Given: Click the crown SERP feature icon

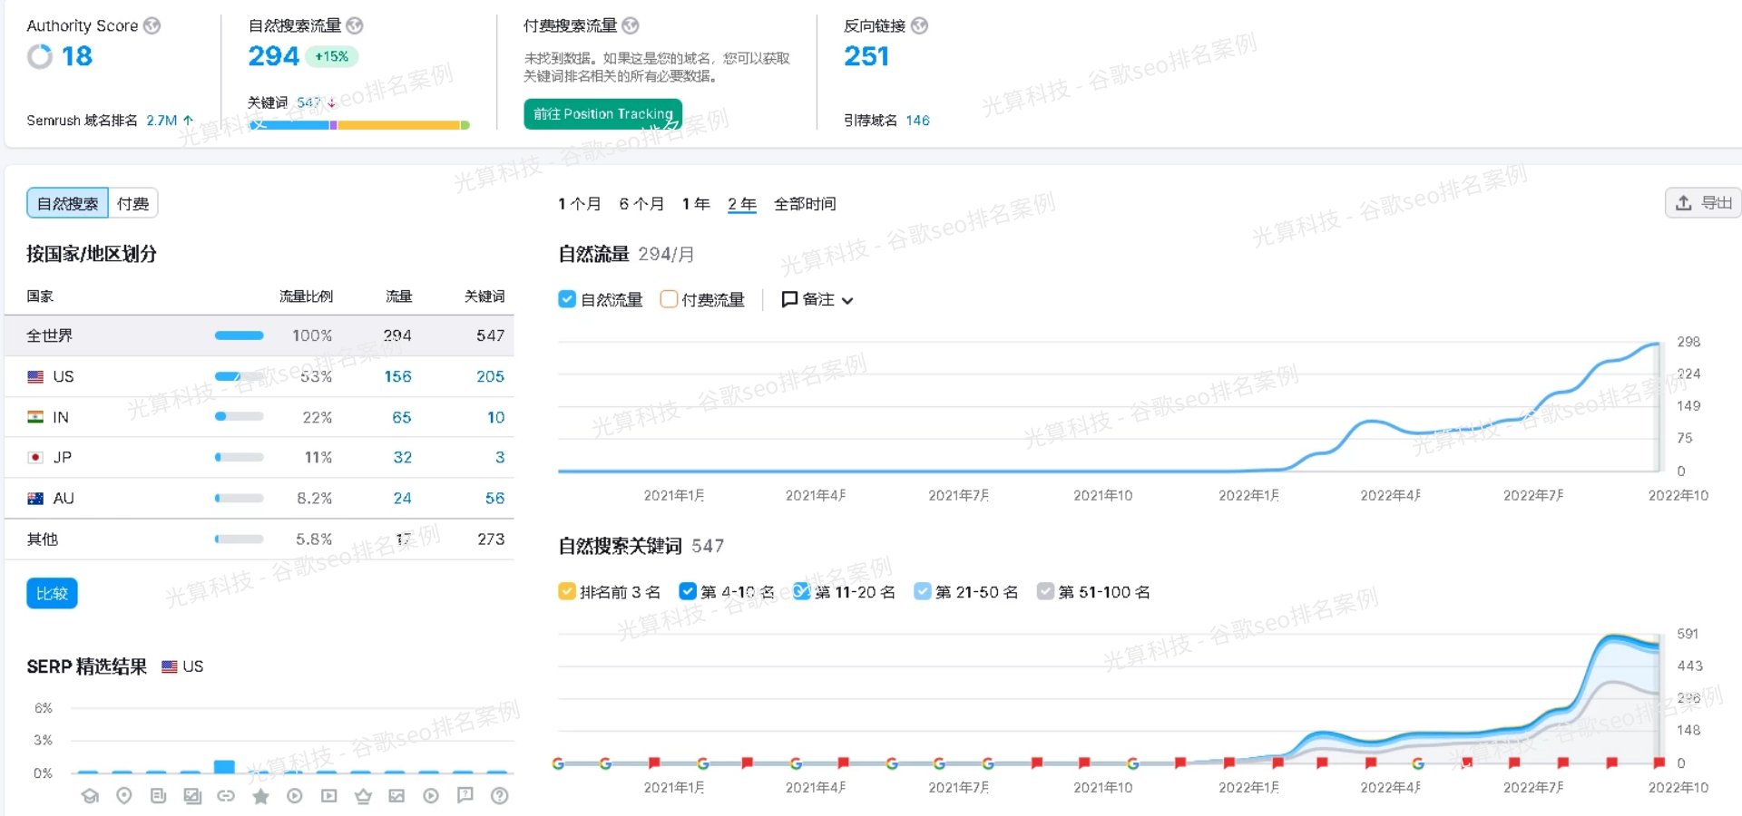Looking at the screenshot, I should point(363,796).
